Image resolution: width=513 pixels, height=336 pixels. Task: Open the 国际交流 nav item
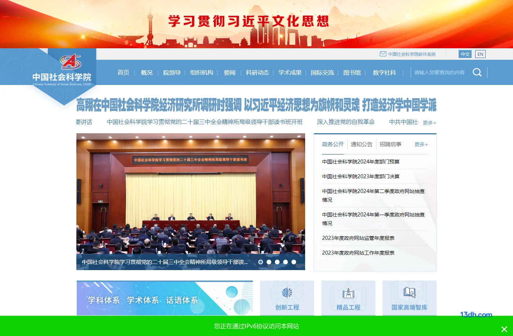[322, 72]
